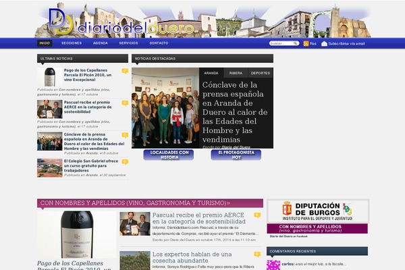Open Cónclave de la prensa headline in Últimas Noticias
This screenshot has height=270, width=405.
pos(94,141)
